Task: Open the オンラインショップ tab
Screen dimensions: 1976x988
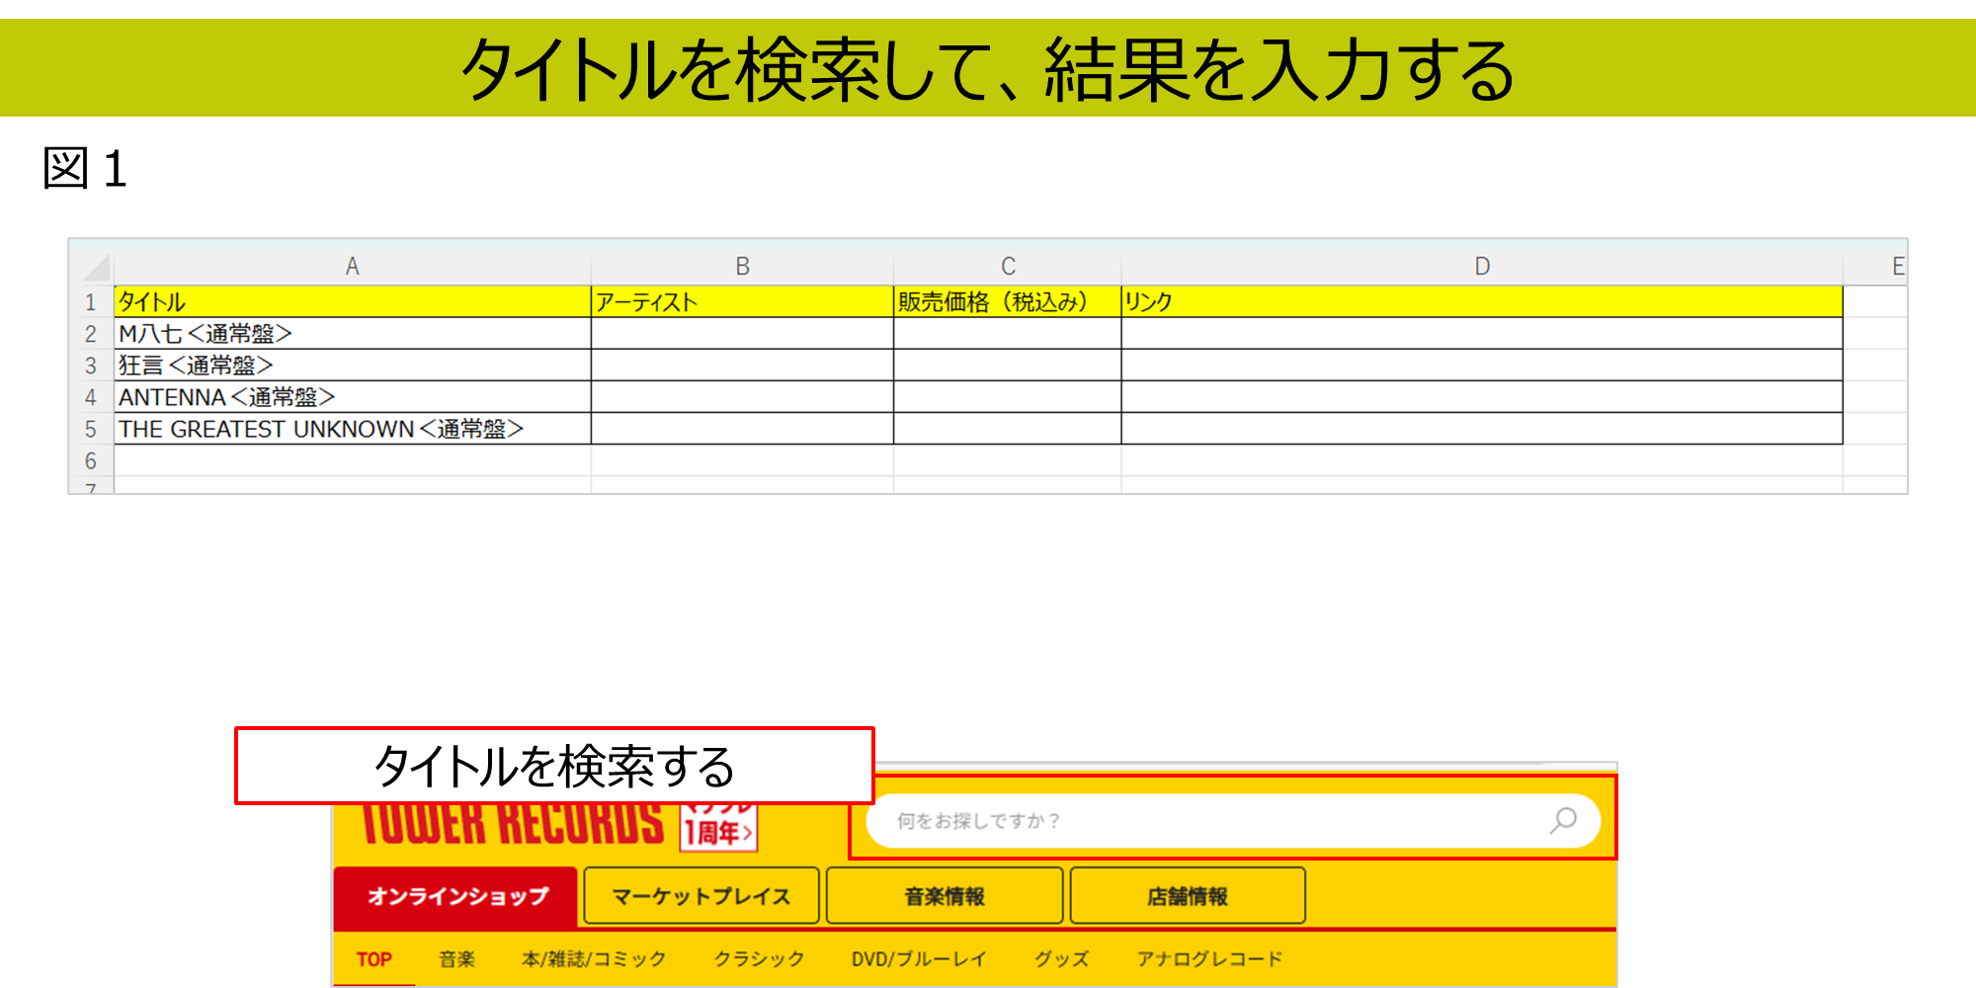Action: click(456, 896)
